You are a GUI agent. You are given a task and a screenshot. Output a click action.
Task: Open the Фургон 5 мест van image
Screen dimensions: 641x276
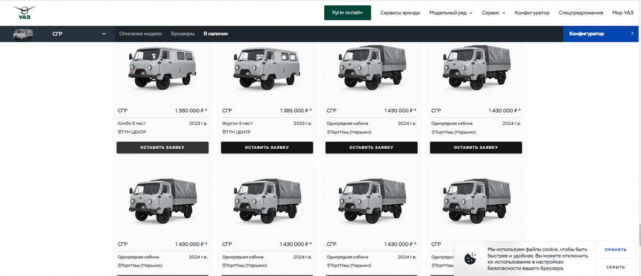tap(267, 68)
